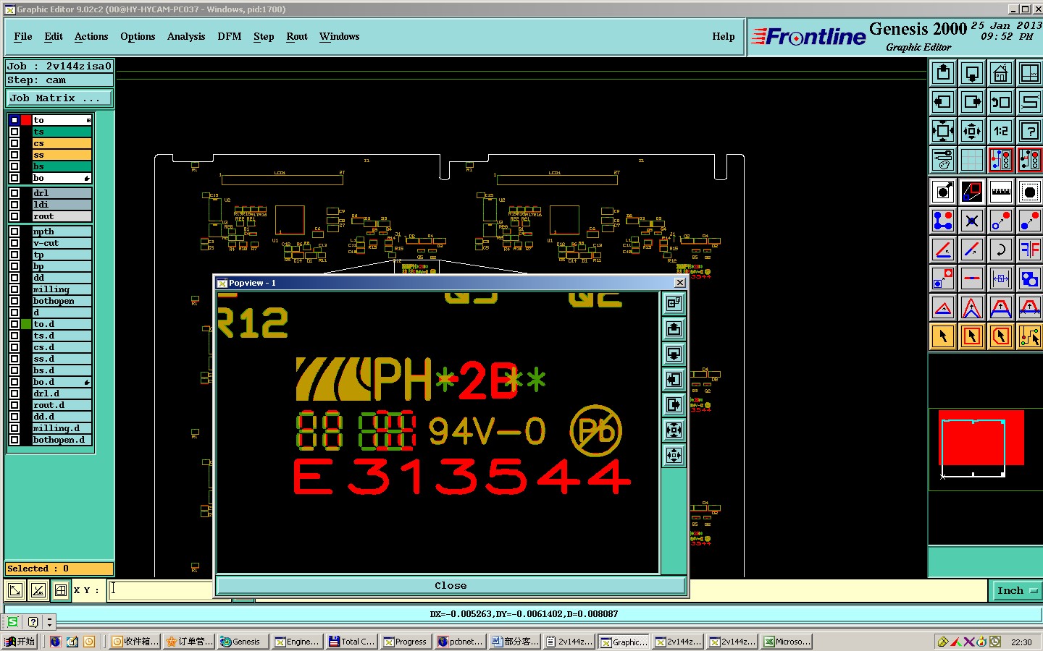Click the red overview navigation thumbnail
The image size is (1043, 651).
[981, 438]
